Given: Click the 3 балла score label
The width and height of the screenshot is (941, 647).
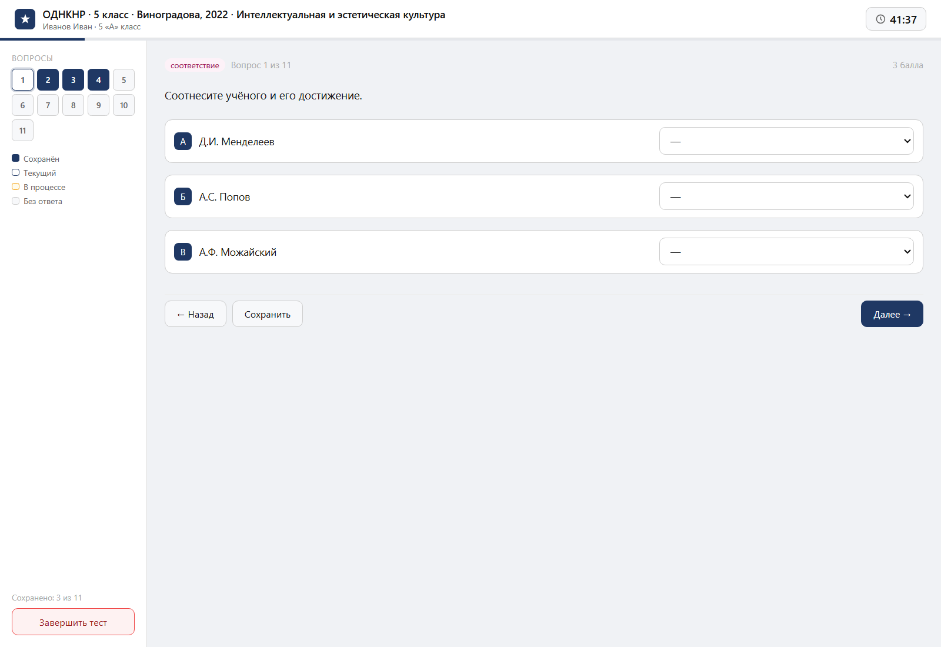Looking at the screenshot, I should 907,65.
